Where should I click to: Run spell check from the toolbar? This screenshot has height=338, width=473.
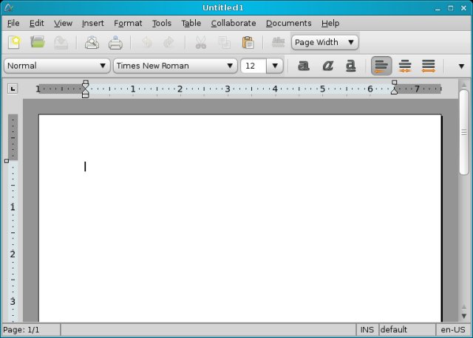279,42
